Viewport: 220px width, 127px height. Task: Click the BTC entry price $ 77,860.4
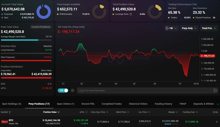103,122
